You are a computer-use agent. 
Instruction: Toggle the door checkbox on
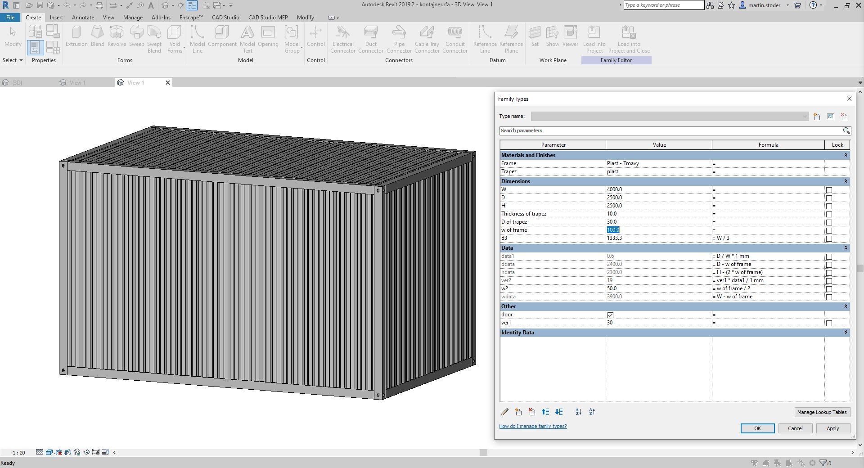pos(610,315)
